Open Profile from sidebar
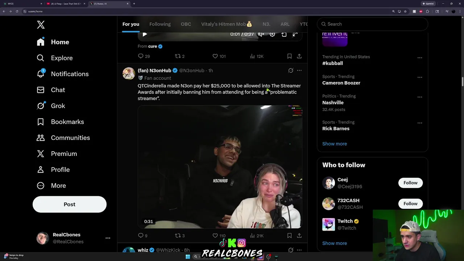Viewport: 464px width, 261px height. 53,170
